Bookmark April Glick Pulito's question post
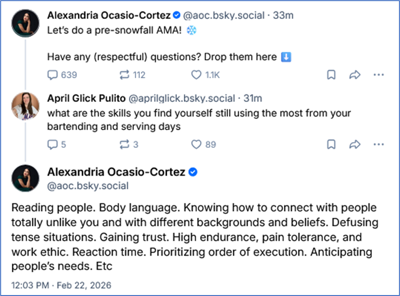Image resolution: width=400 pixels, height=296 pixels. click(x=332, y=144)
